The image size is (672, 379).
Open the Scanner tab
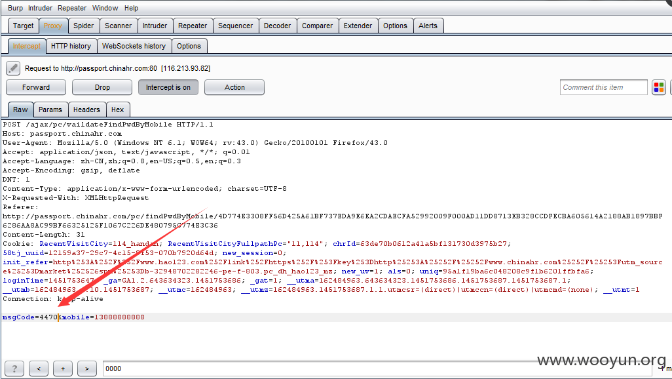[119, 26]
